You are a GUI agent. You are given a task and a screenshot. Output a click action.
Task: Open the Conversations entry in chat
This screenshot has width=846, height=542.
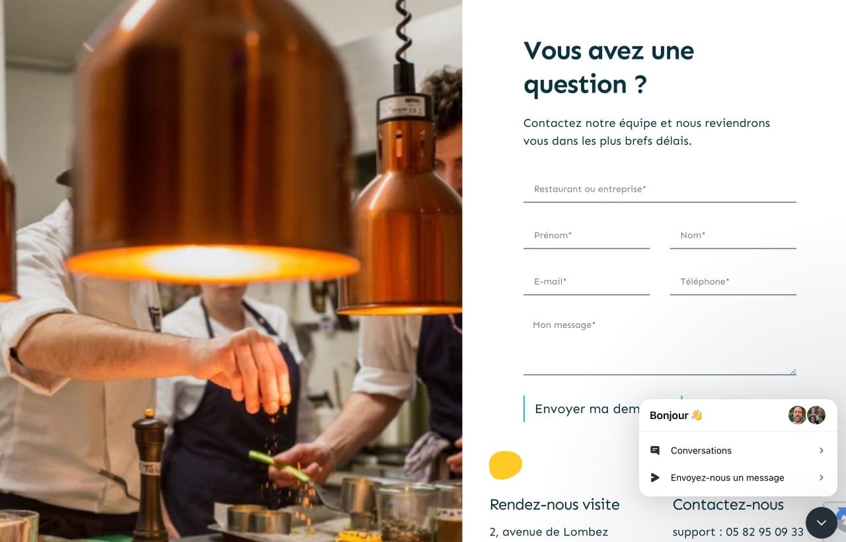[x=738, y=450]
